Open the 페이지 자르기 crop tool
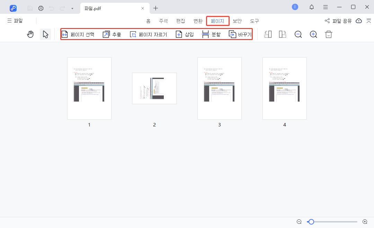The width and height of the screenshot is (374, 228). [148, 34]
